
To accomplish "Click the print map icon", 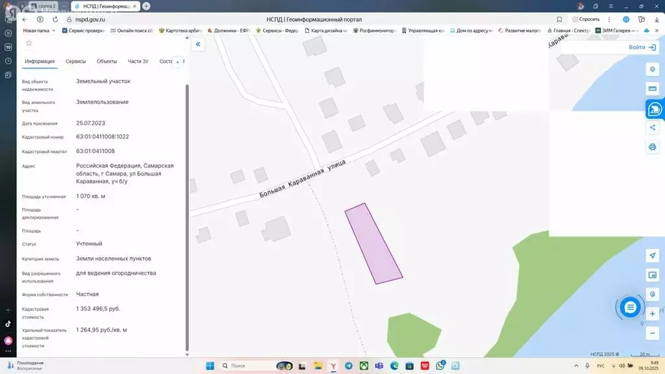I will pos(653,147).
